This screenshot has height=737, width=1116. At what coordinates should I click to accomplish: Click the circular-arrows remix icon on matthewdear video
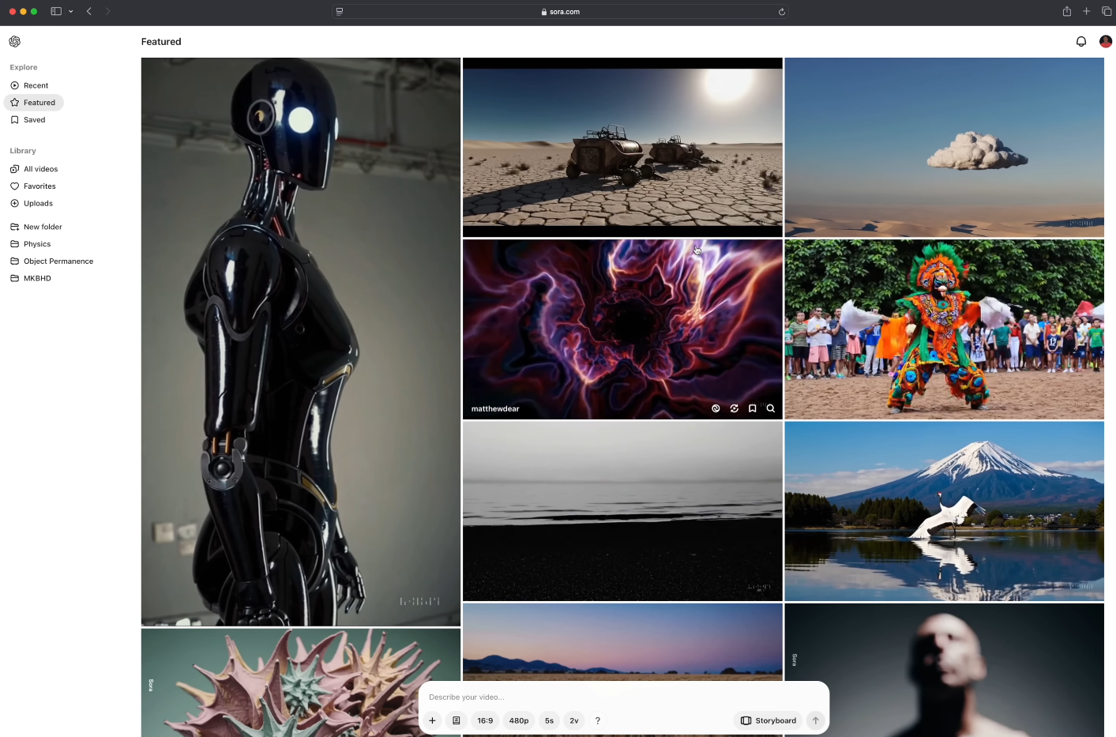(734, 408)
